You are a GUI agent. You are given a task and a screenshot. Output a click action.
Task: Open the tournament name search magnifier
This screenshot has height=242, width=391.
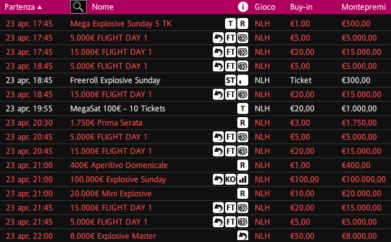click(78, 6)
